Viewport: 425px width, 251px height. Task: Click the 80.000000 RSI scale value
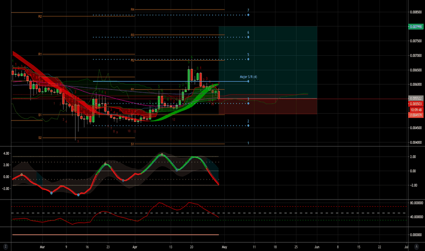click(x=416, y=203)
